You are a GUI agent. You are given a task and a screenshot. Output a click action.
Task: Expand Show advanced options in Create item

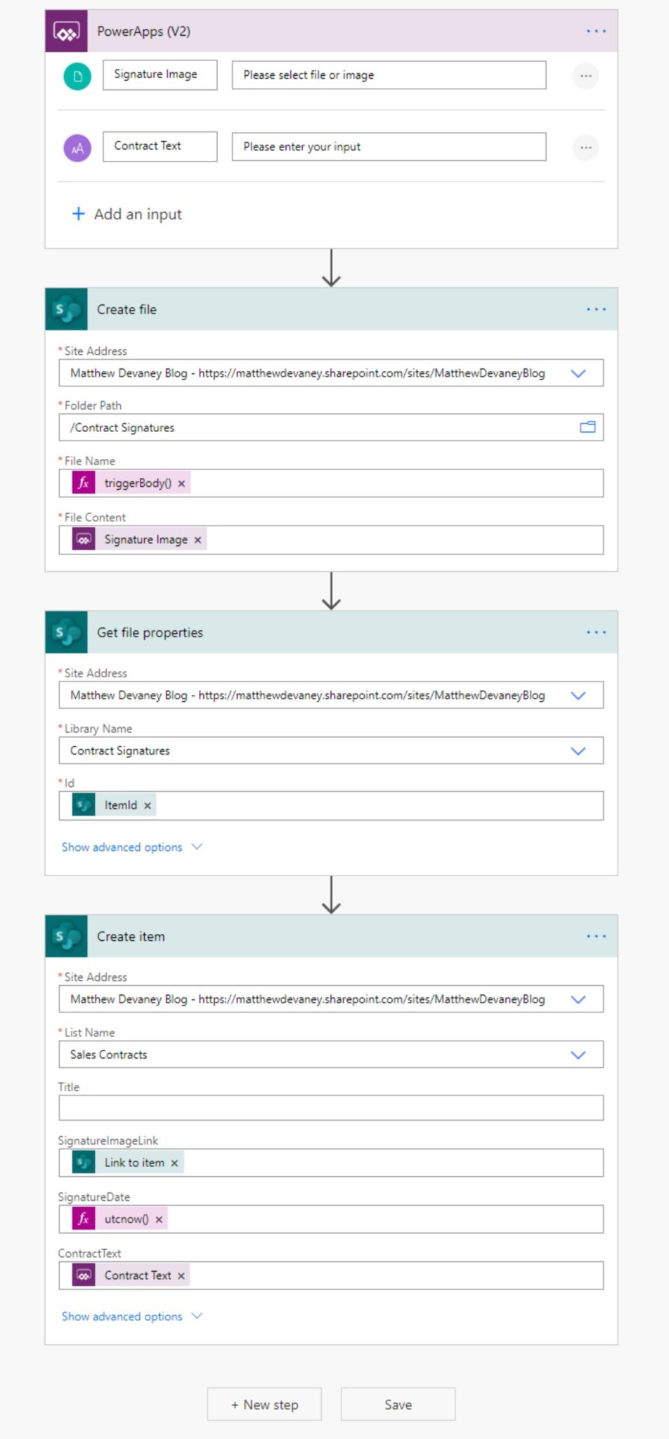[121, 1316]
